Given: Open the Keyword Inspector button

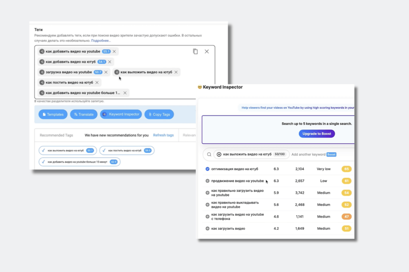Looking at the screenshot, I should click(121, 114).
